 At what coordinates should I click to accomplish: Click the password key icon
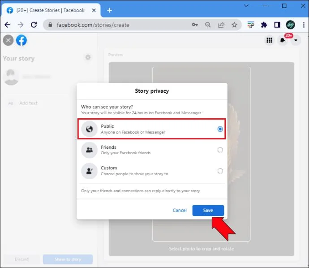click(x=195, y=25)
